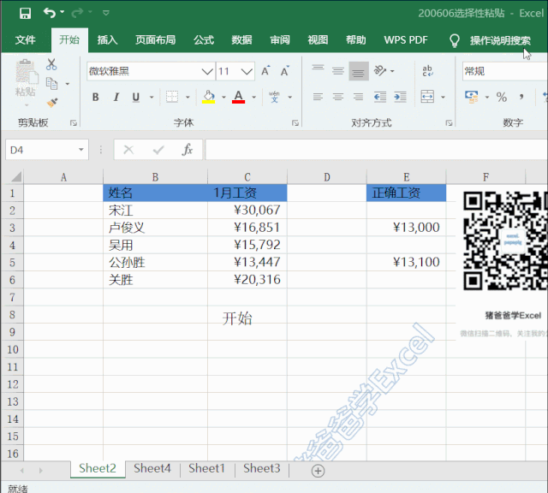
Task: Click the Merge and Center icon
Action: tap(427, 97)
